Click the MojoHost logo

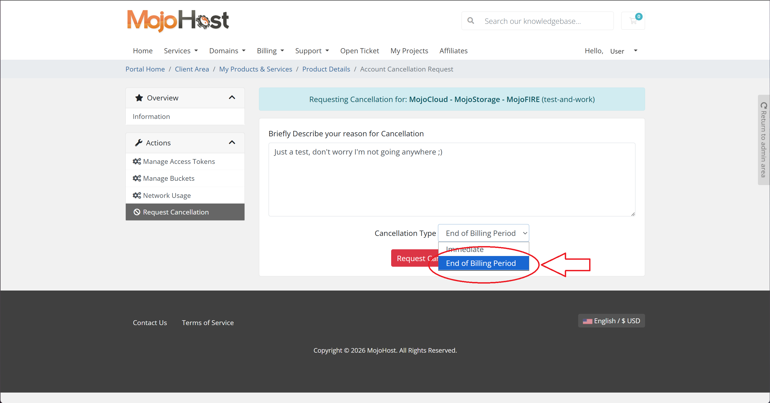tap(178, 21)
